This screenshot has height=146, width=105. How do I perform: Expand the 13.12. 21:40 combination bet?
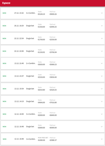click(102, 63)
